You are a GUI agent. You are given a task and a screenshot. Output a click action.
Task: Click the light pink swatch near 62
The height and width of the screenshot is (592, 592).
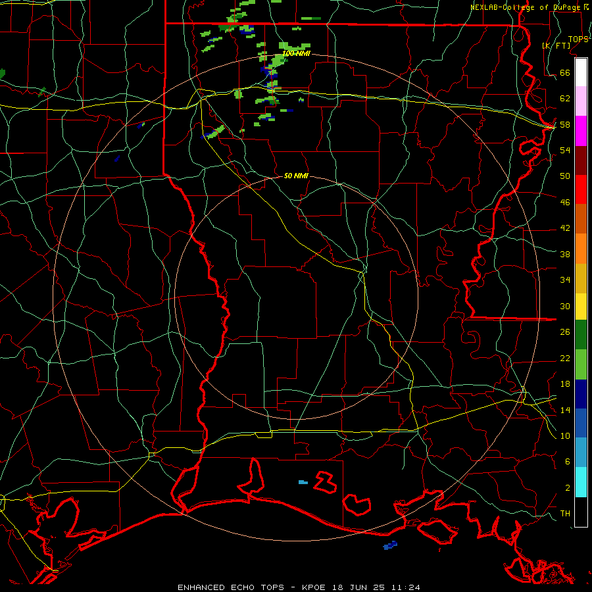[x=581, y=101]
